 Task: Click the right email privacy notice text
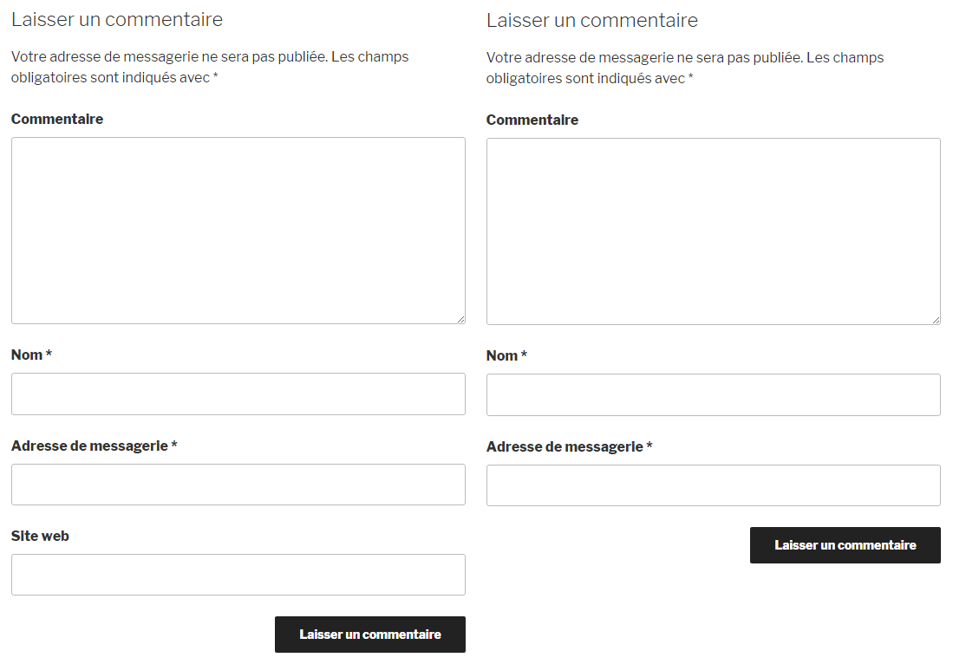click(x=684, y=68)
